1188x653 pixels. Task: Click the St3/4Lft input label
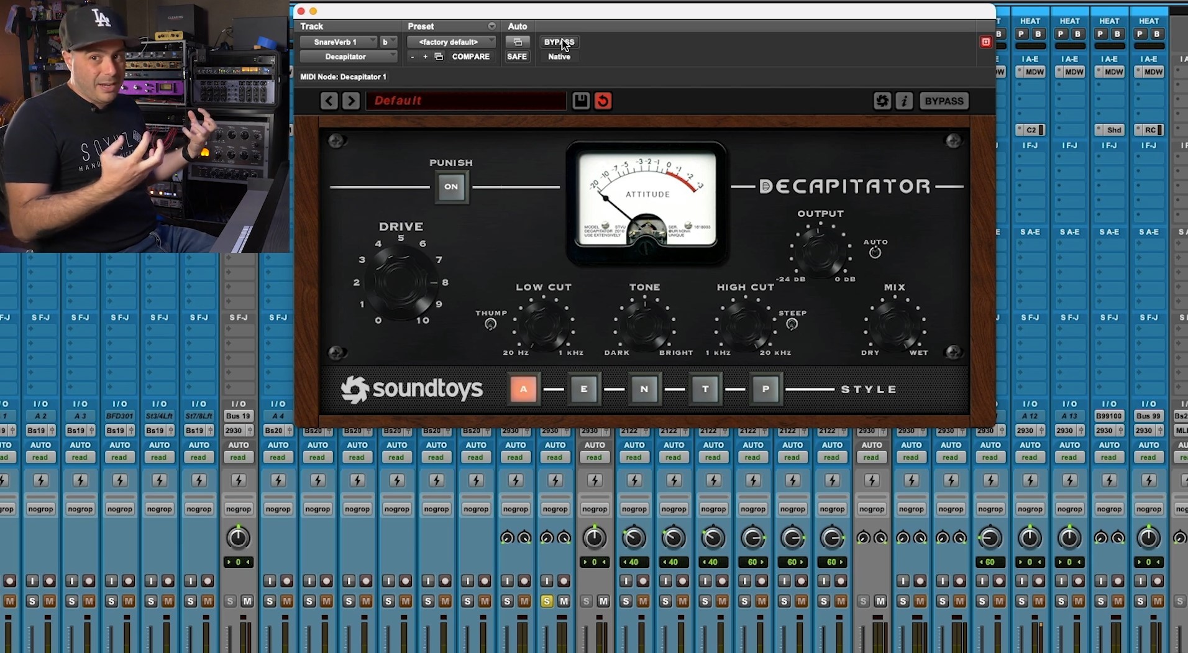tap(159, 416)
